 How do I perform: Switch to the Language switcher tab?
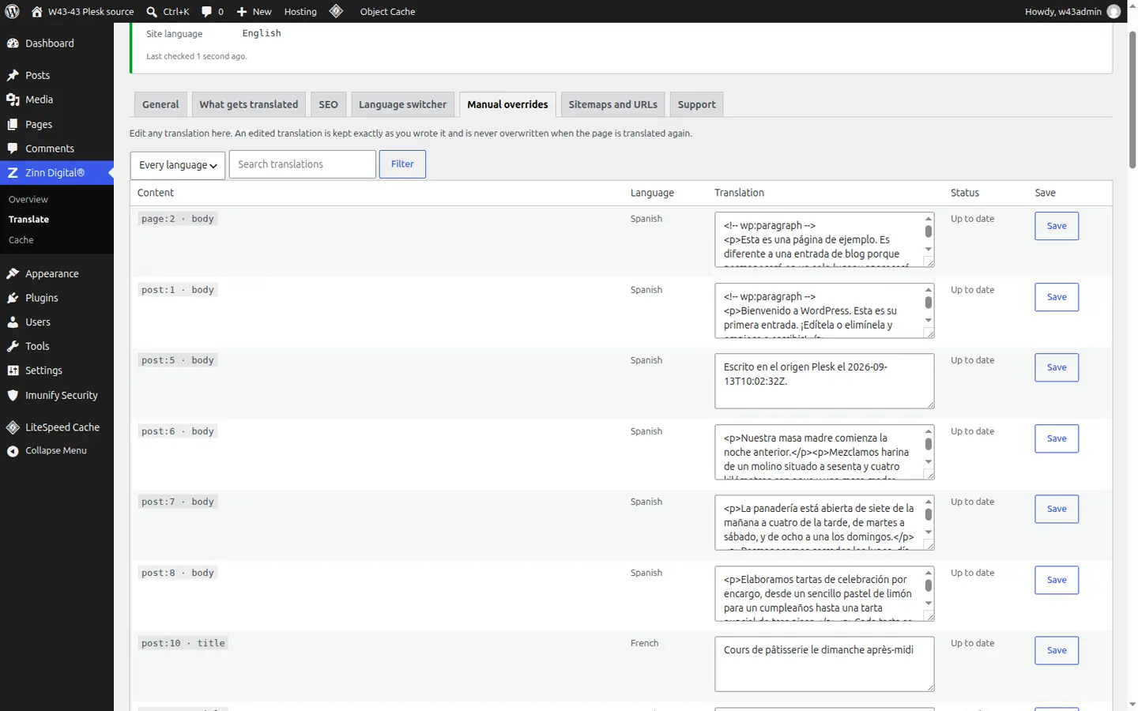[x=402, y=104]
